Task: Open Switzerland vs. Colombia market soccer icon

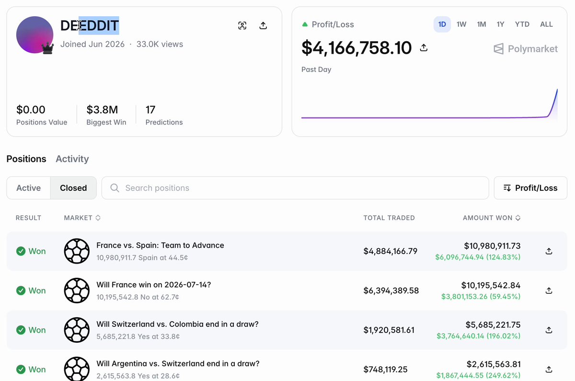Action: (x=77, y=330)
